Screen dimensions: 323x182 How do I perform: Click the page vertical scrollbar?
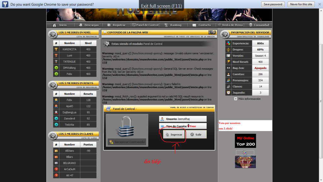(x=321, y=101)
